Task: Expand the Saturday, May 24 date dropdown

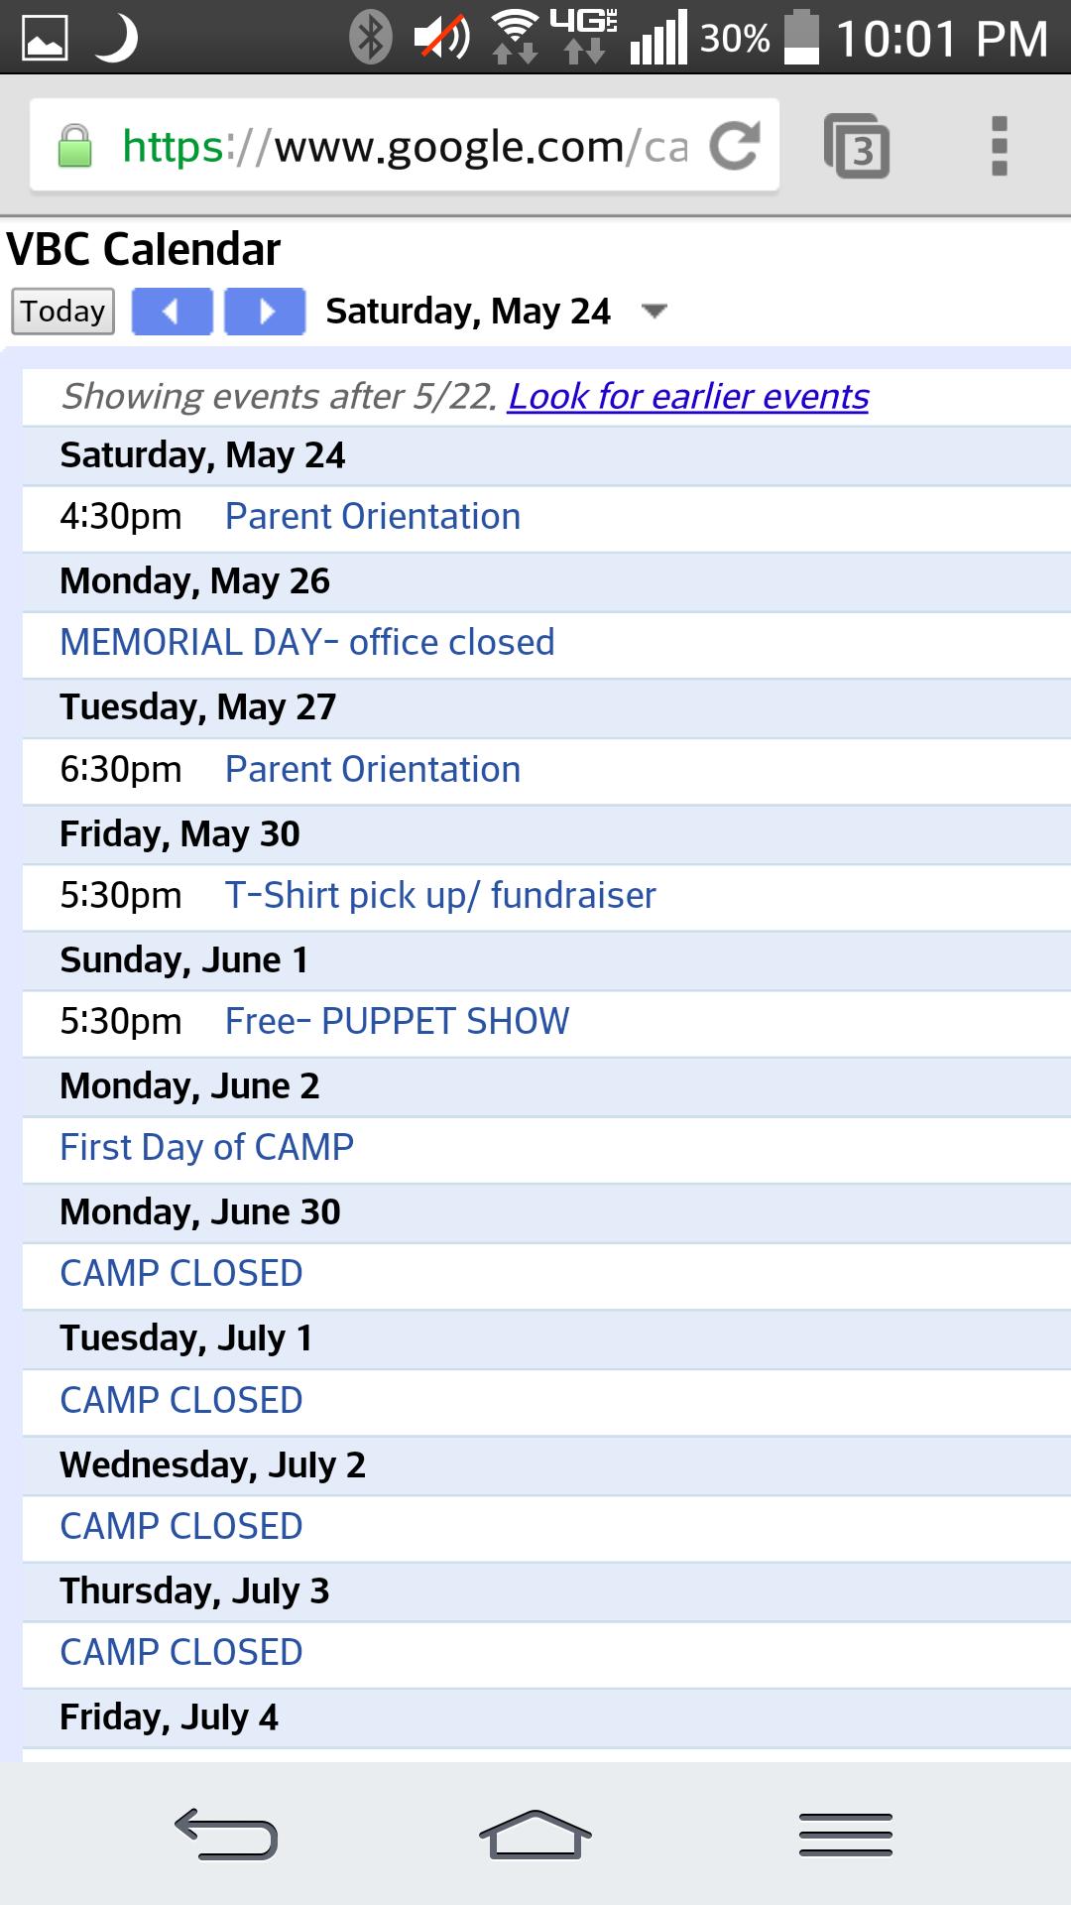Action: [654, 312]
